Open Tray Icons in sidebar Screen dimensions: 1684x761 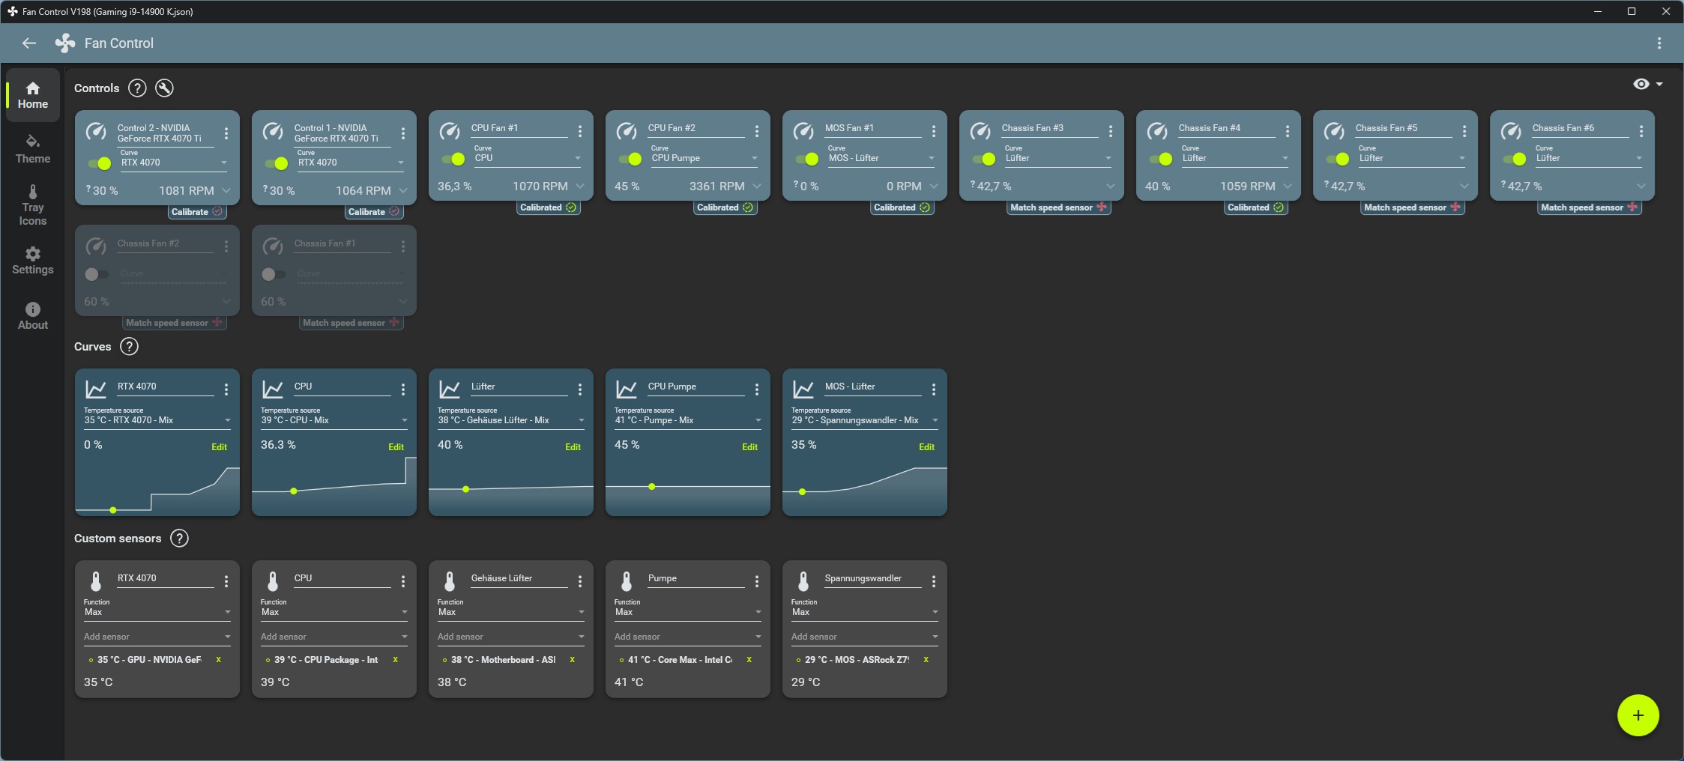[x=33, y=205]
